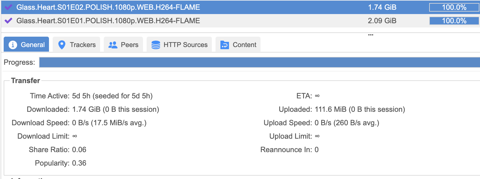Show the HTTP Sources tab label
The image size is (480, 179).
[186, 45]
